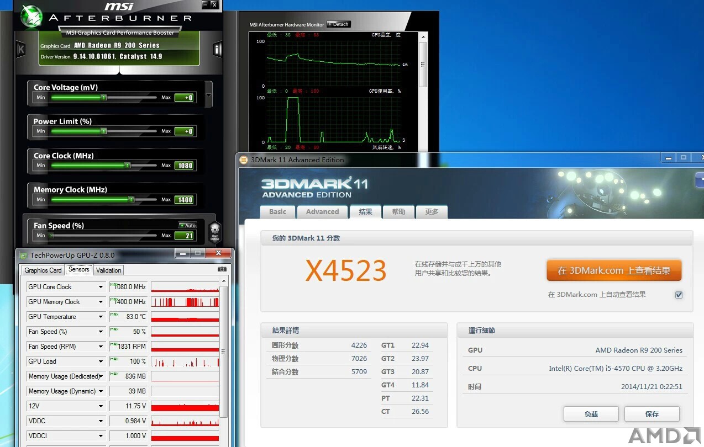Click 物理分數 7026 result row

[x=319, y=359]
